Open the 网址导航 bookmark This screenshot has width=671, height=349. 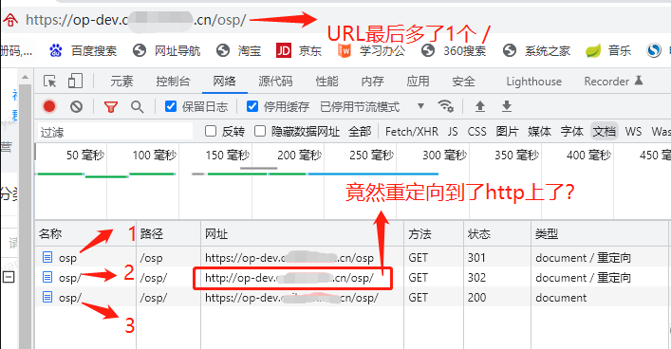166,51
